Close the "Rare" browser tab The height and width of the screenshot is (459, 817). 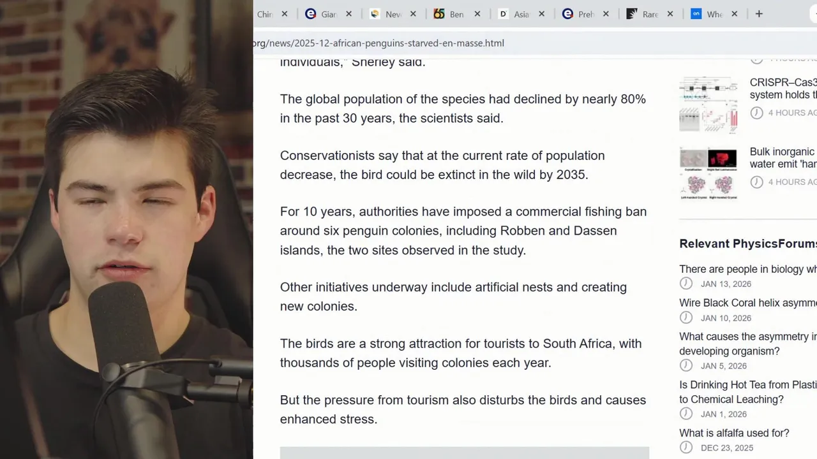(670, 14)
